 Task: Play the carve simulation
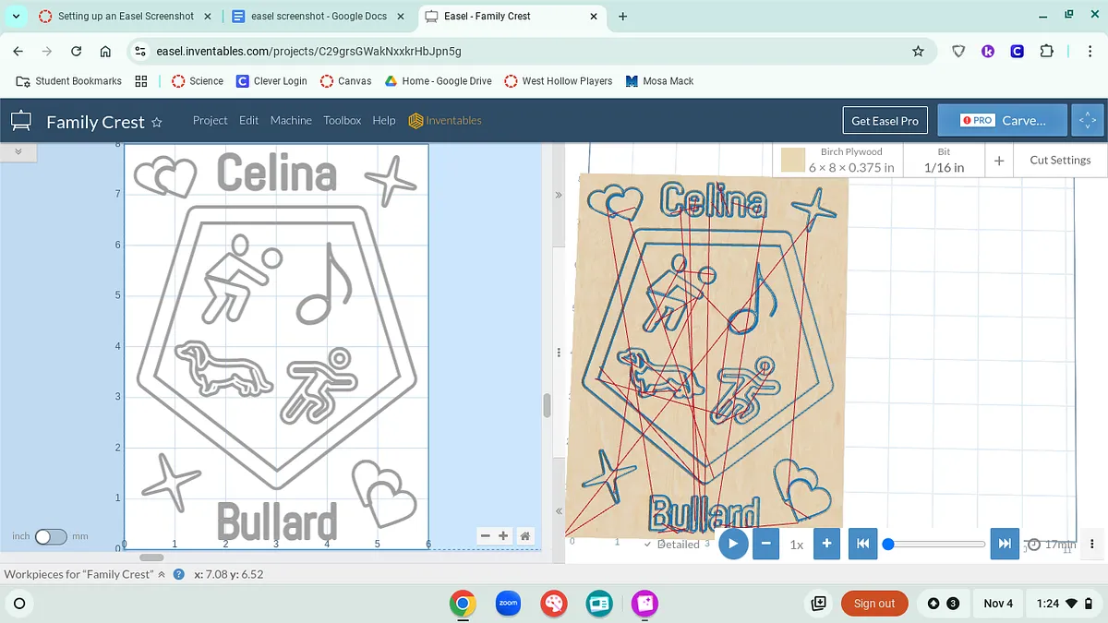click(x=732, y=544)
